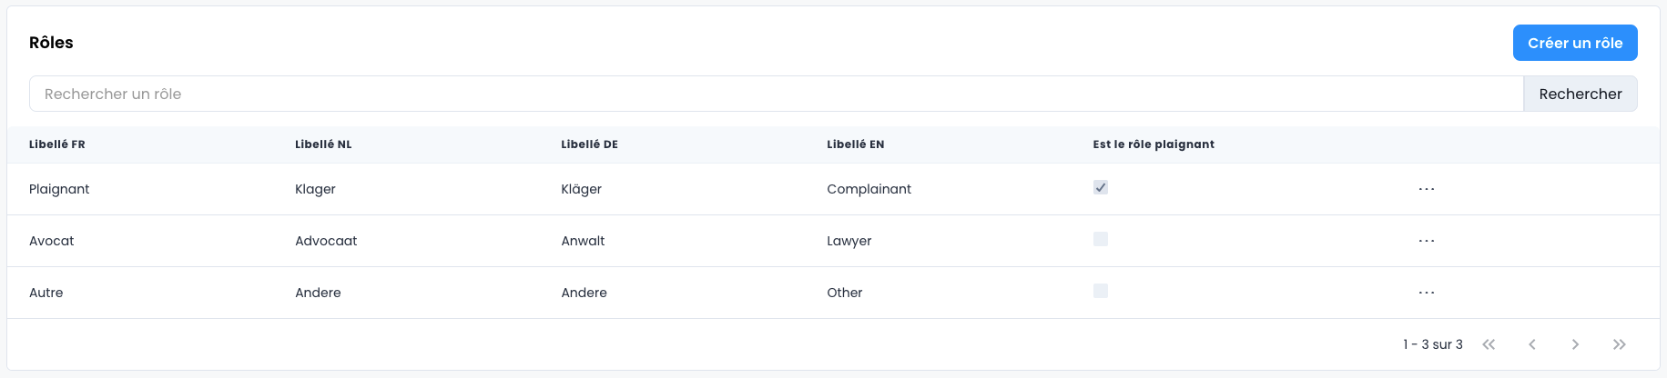Select the Advocaat cell in the Avocat row
This screenshot has height=378, width=1667.
pyautogui.click(x=326, y=241)
